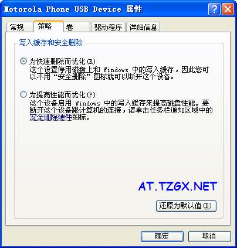Click the 为快速删除而优化(R) label text

coord(62,62)
